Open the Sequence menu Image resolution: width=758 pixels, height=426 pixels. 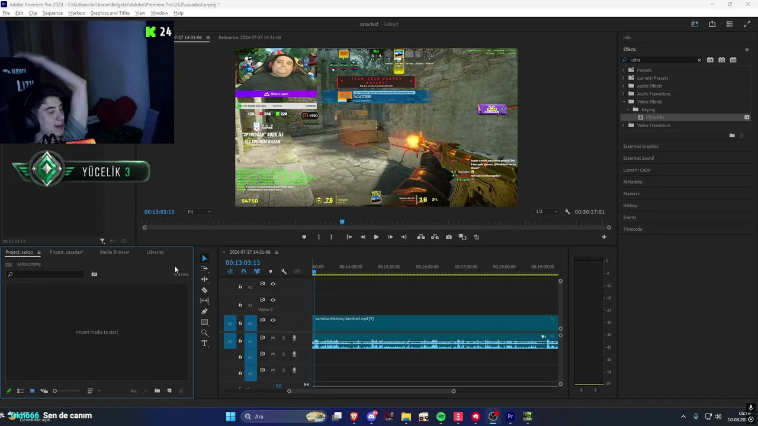coord(52,13)
